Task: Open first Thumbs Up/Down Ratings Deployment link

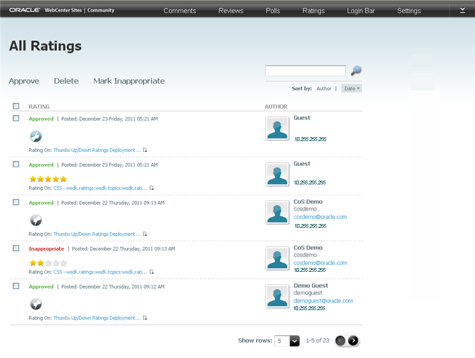Action: point(97,150)
